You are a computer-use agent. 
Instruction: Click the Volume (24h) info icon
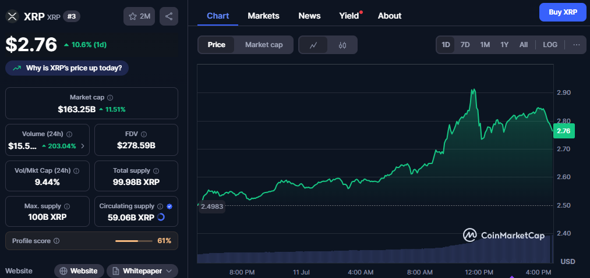tap(69, 134)
